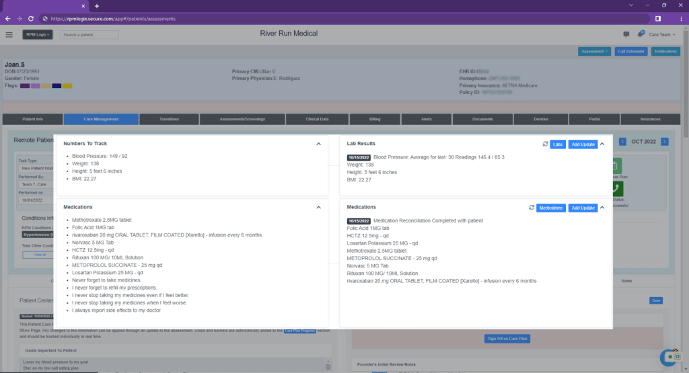This screenshot has height=373, width=689.
Task: Close the current browser tab
Action: (x=83, y=6)
